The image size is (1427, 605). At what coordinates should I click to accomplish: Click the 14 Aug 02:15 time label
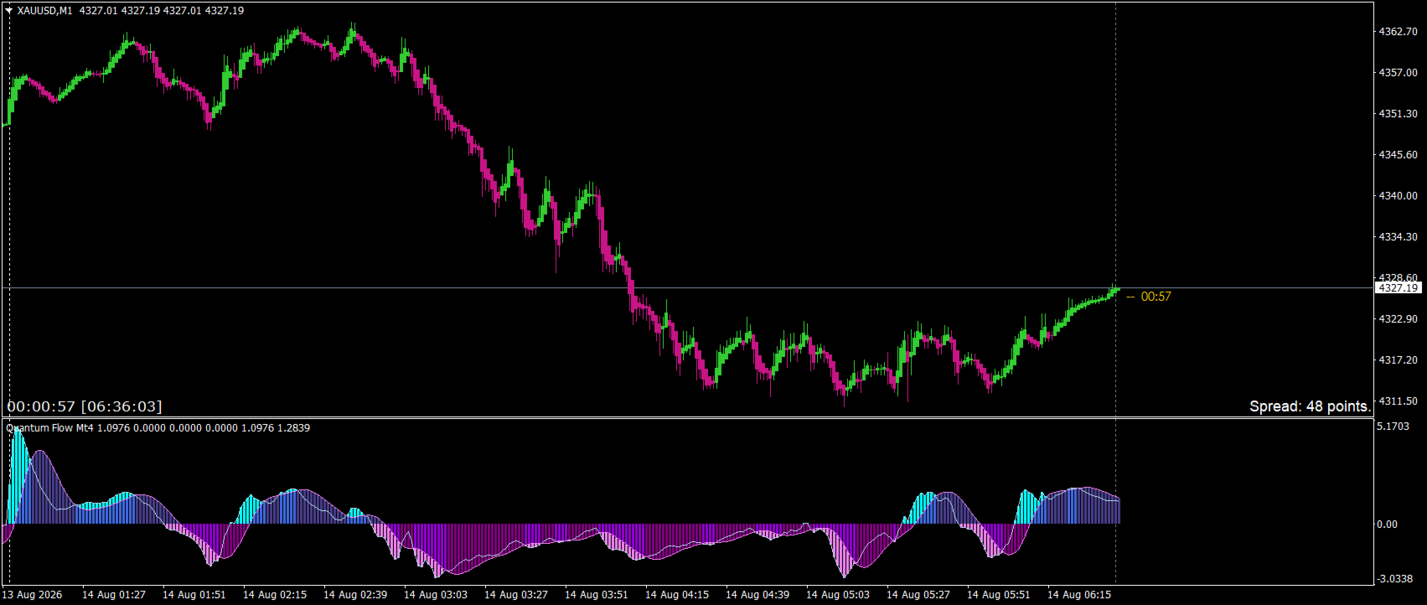click(x=275, y=595)
